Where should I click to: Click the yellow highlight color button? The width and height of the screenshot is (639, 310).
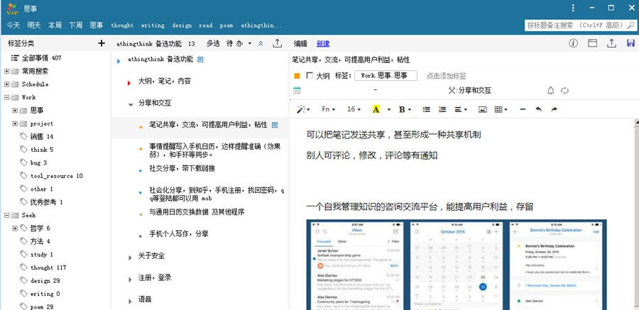376,109
